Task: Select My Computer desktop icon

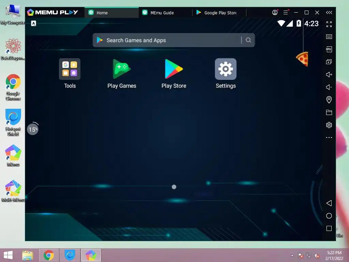Action: pyautogui.click(x=13, y=15)
